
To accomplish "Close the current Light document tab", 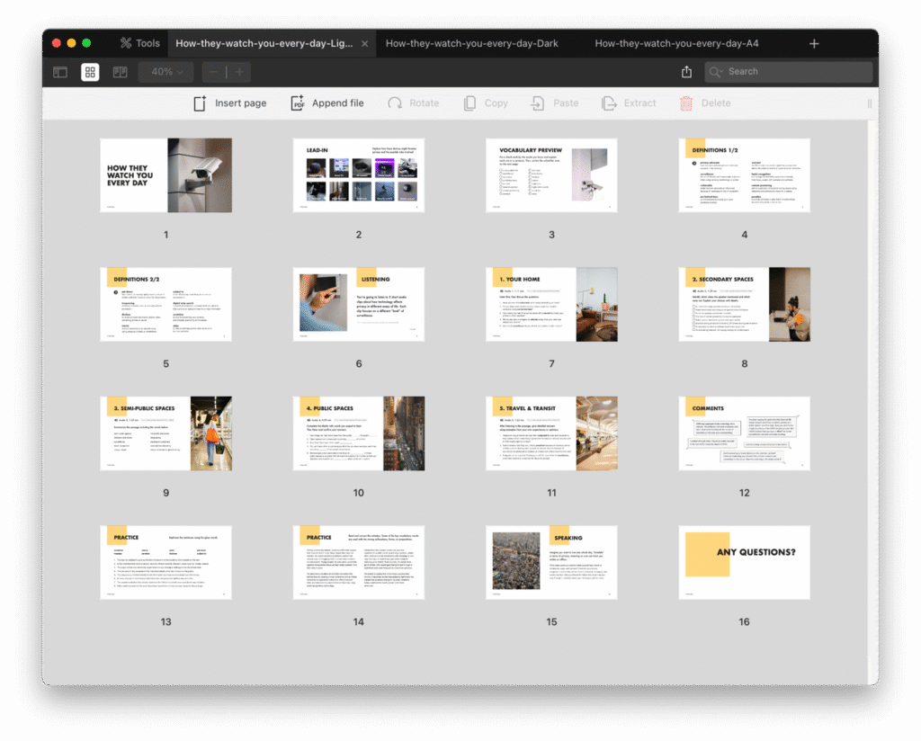I will (x=364, y=43).
